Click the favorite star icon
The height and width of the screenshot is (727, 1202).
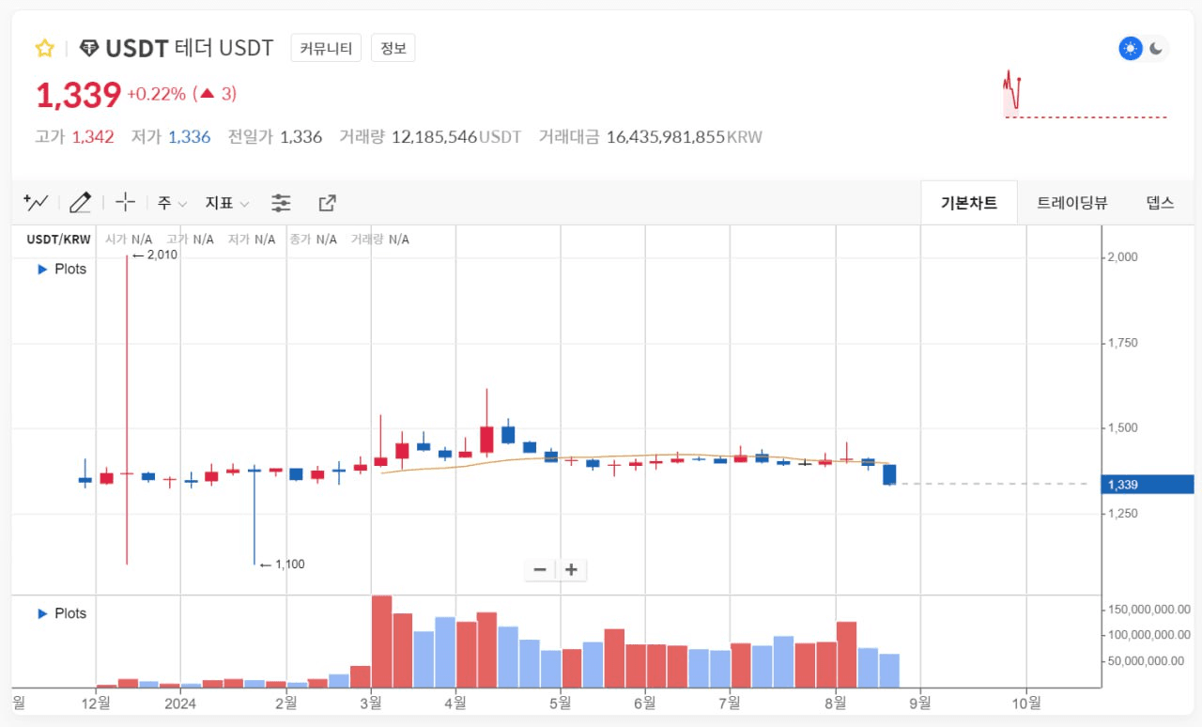click(44, 48)
